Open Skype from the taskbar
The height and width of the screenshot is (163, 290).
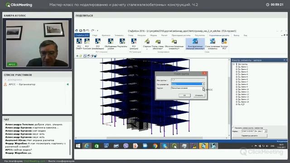tap(164, 146)
